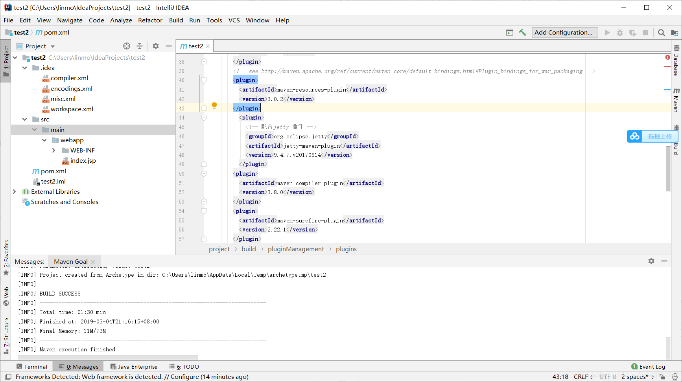
Task: Open the TODO tool window
Action: point(184,367)
